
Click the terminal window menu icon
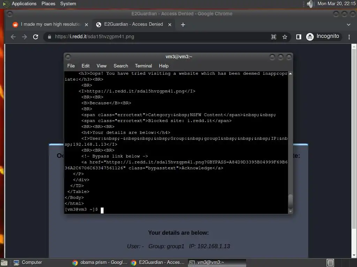coord(68,57)
